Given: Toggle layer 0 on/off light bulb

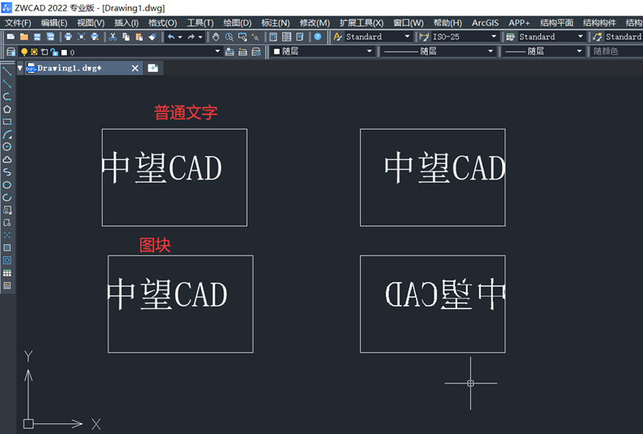Looking at the screenshot, I should pos(24,51).
